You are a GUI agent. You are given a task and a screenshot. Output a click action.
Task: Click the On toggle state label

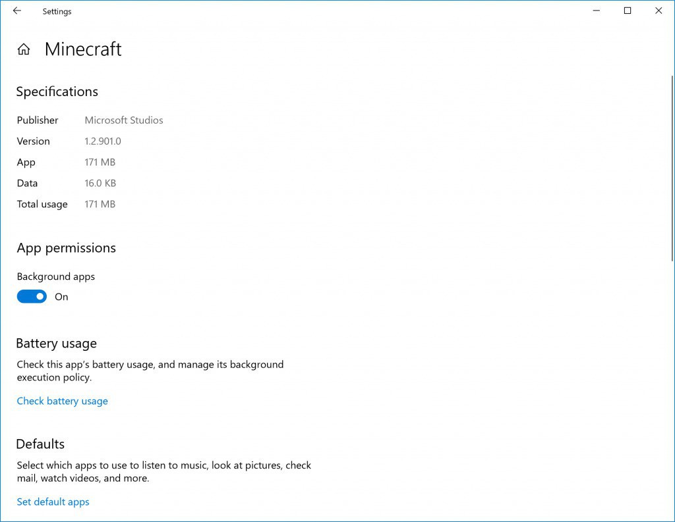(x=61, y=297)
